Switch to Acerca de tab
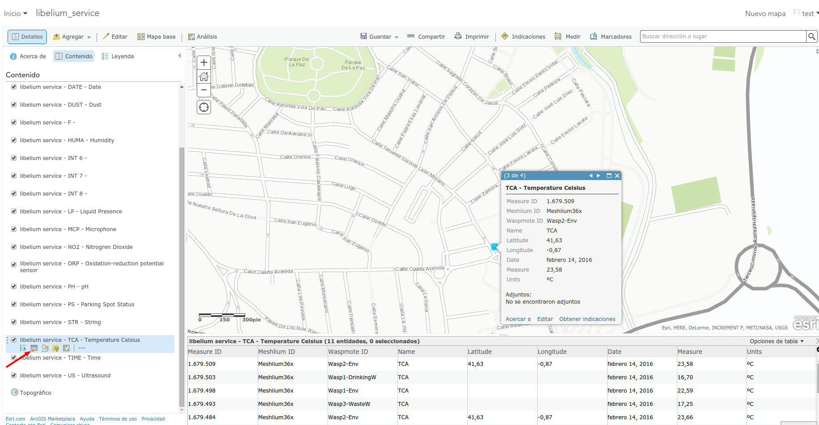This screenshot has height=425, width=819. click(x=28, y=56)
